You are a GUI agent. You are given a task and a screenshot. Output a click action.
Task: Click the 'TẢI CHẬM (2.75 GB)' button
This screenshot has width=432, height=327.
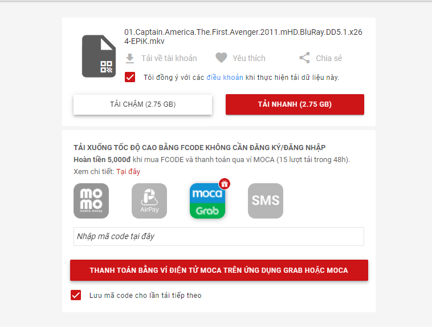[142, 104]
